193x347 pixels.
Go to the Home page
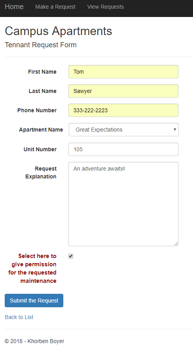click(14, 7)
